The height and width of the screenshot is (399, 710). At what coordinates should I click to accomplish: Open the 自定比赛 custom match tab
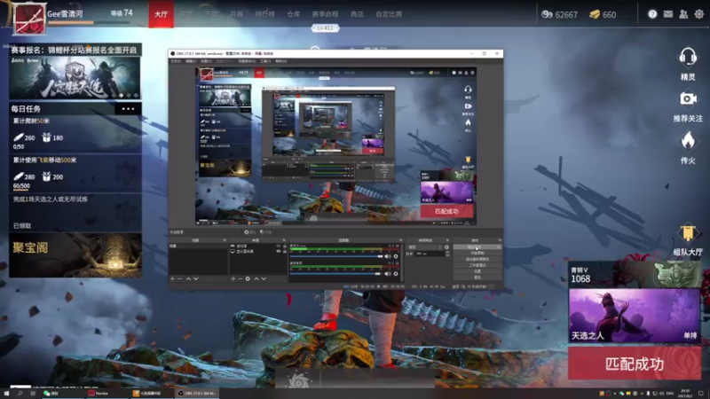(x=389, y=14)
